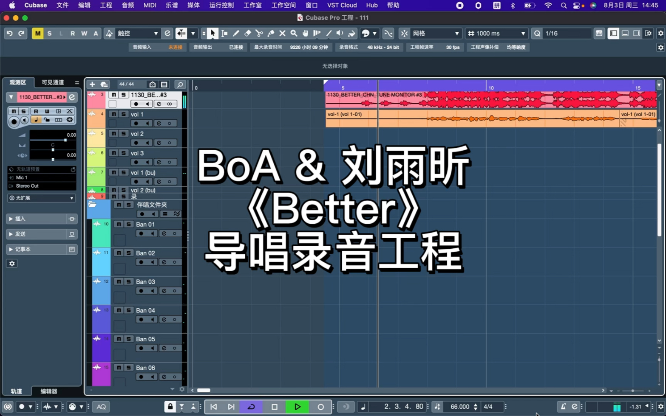Open the 无扩展 expansion dropdown
This screenshot has width=666, height=416.
click(42, 198)
